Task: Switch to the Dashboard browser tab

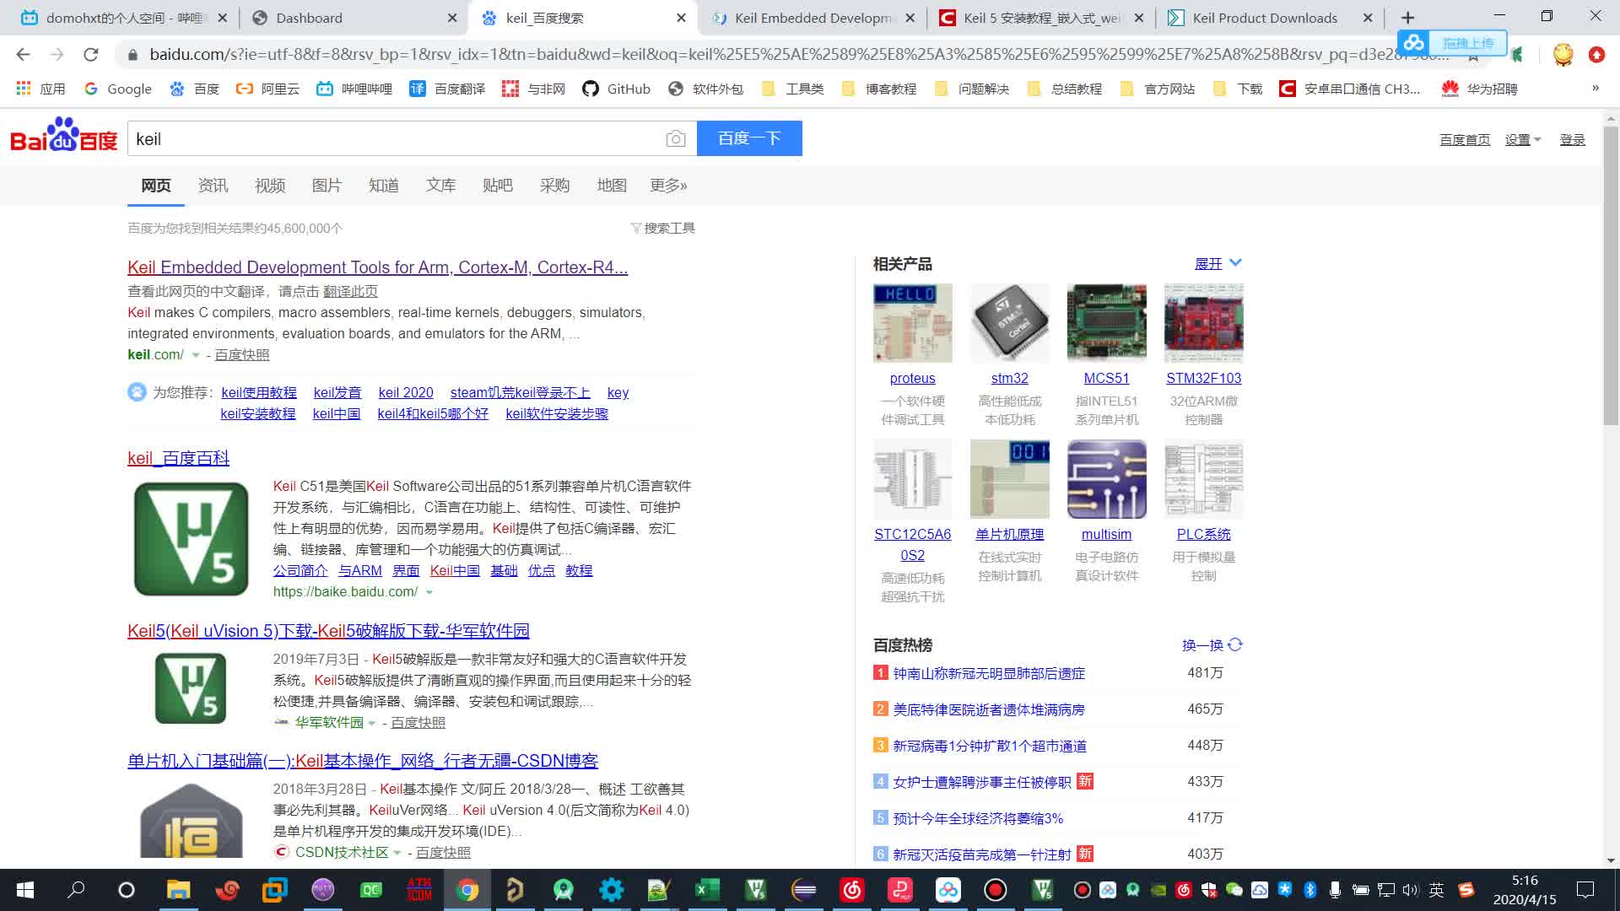Action: [354, 18]
